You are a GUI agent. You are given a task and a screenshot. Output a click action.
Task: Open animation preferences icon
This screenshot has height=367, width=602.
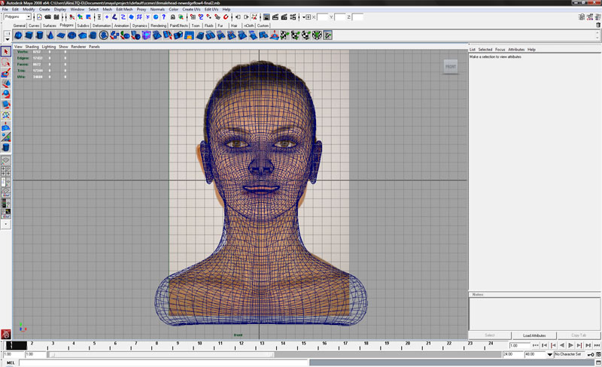598,354
